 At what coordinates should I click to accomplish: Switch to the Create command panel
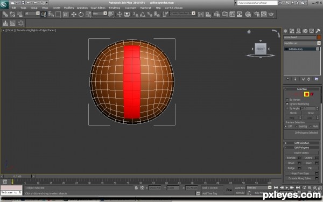coord(285,31)
